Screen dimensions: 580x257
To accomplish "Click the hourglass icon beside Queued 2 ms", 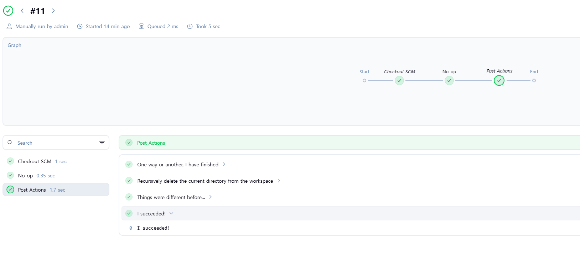I will [141, 26].
